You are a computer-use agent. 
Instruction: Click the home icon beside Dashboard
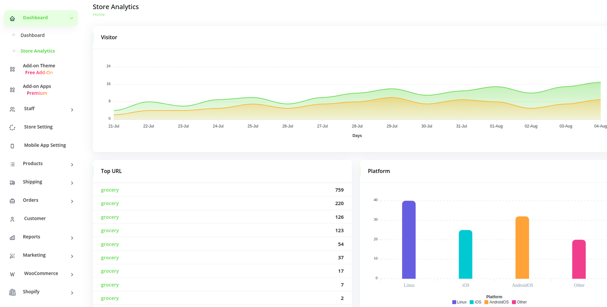pos(13,18)
